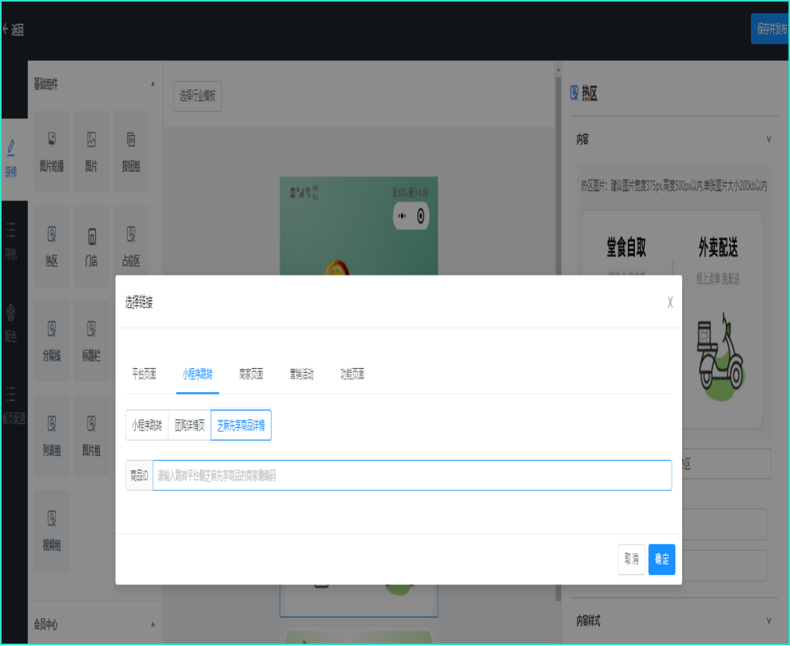Viewport: 790px width, 646px height.
Task: Collapse the 内容 panel chevron
Action: [768, 139]
